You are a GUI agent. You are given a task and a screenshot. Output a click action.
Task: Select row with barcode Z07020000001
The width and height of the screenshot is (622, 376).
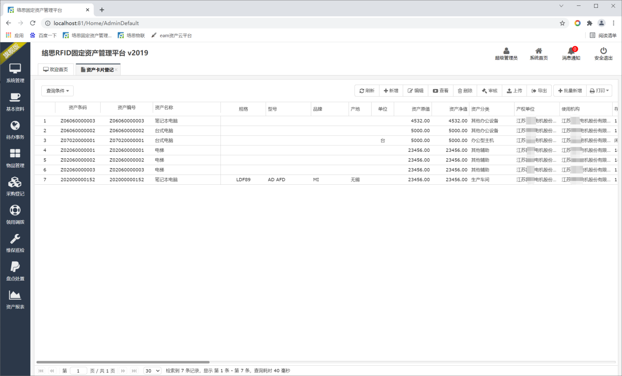tap(326, 141)
